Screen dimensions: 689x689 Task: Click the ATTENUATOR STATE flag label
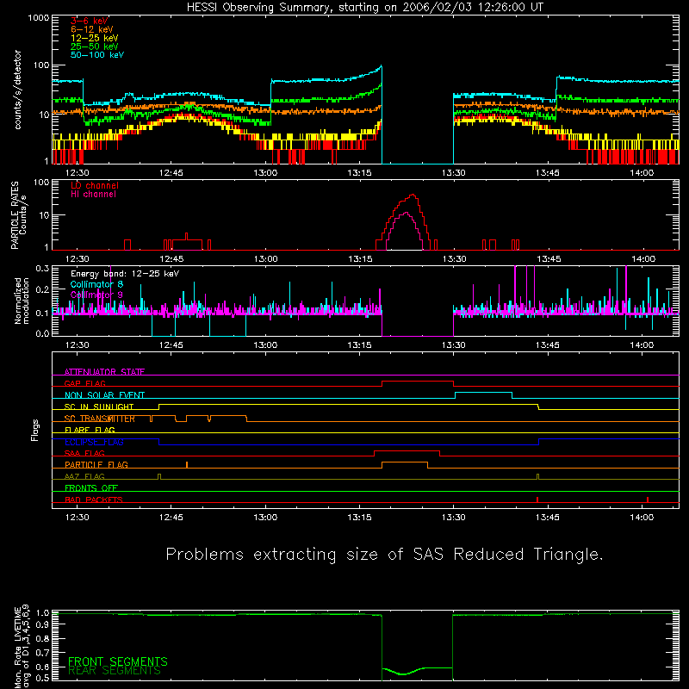click(104, 372)
